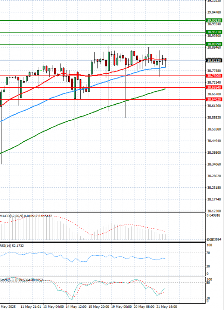Click the 38.44940 price scale value
Viewport: 224px width, 310px height.
coord(214,141)
